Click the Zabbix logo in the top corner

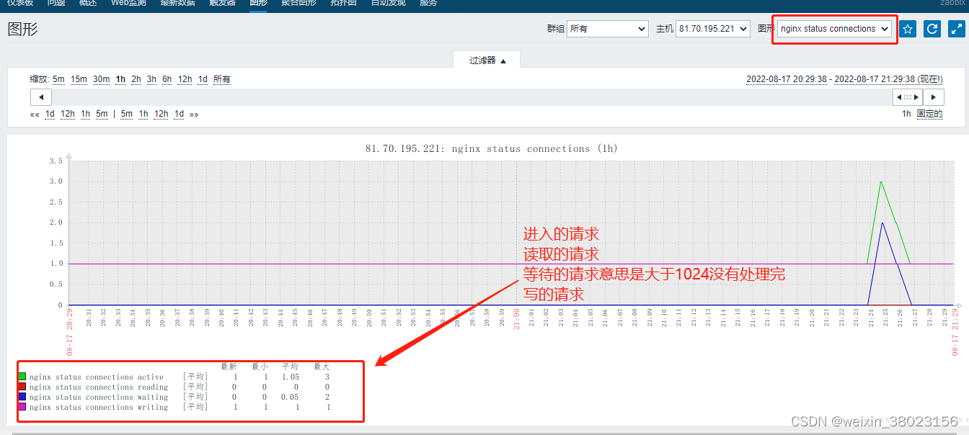click(x=953, y=4)
